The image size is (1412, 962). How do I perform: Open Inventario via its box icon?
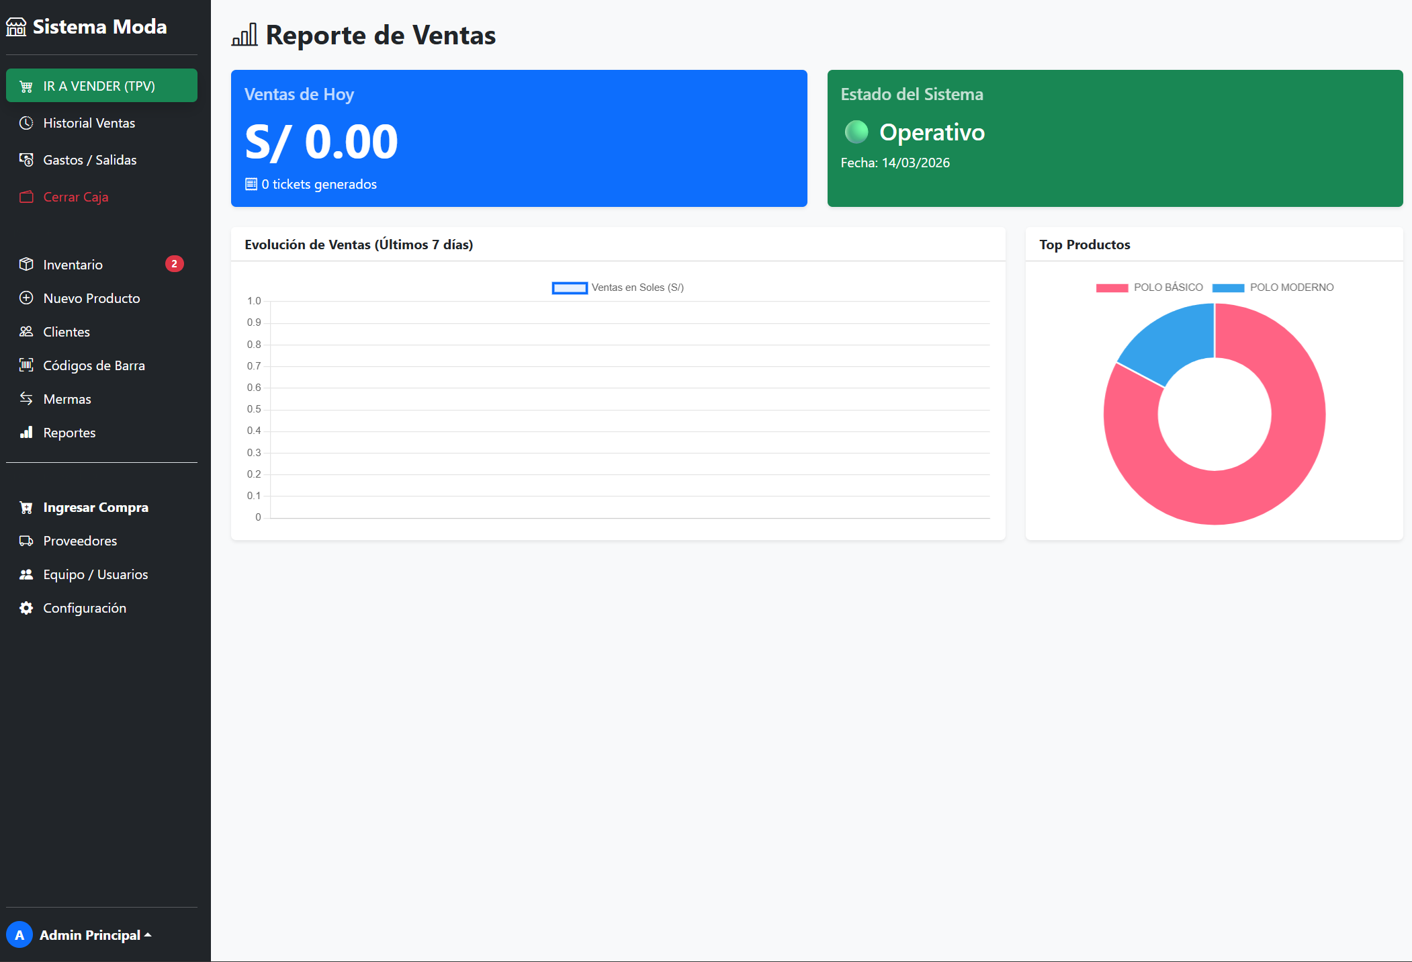pos(26,264)
